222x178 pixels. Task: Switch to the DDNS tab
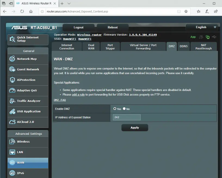[x=184, y=46]
